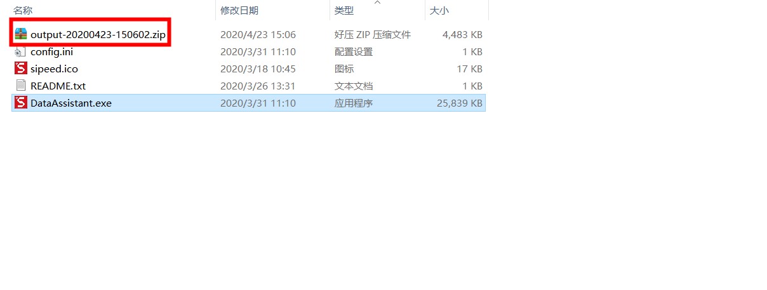Click the 应用程序 type of DataAssistant.exe

coord(354,103)
